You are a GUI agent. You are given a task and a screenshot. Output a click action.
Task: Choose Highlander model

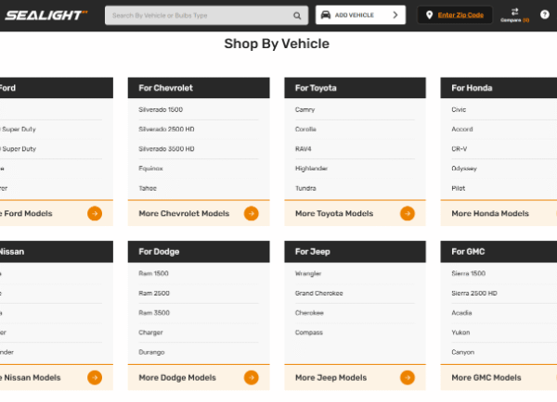click(311, 169)
